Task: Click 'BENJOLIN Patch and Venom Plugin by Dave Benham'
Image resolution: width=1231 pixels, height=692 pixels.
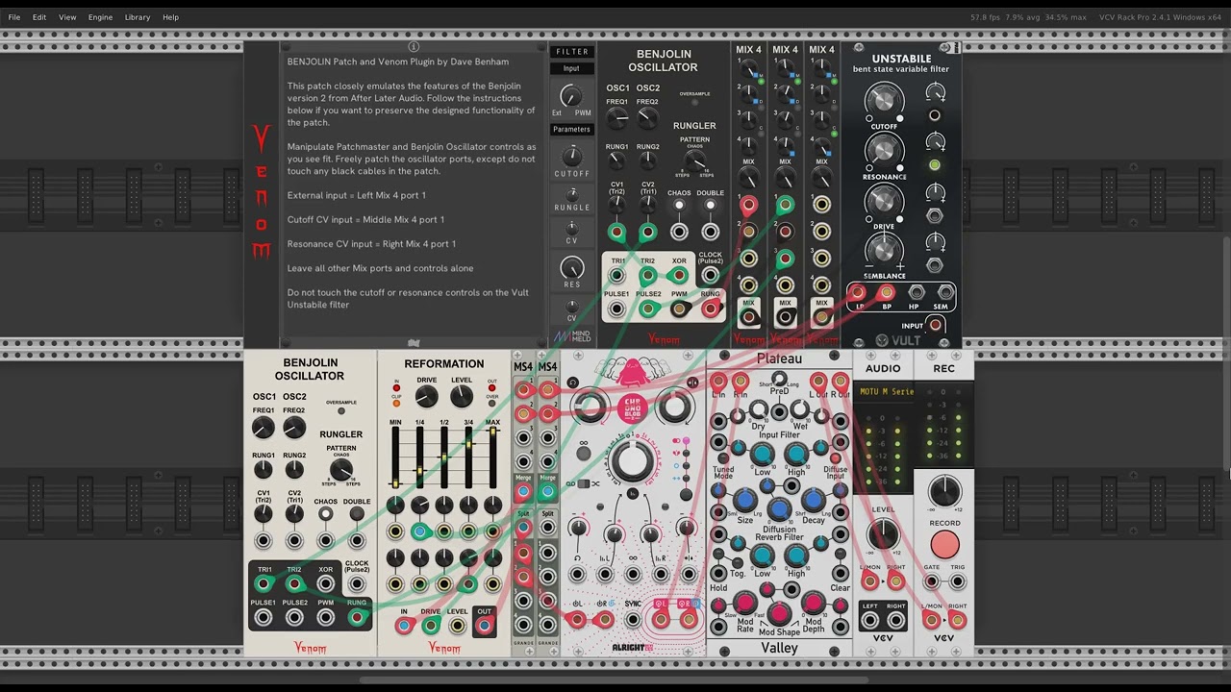Action: (x=398, y=62)
